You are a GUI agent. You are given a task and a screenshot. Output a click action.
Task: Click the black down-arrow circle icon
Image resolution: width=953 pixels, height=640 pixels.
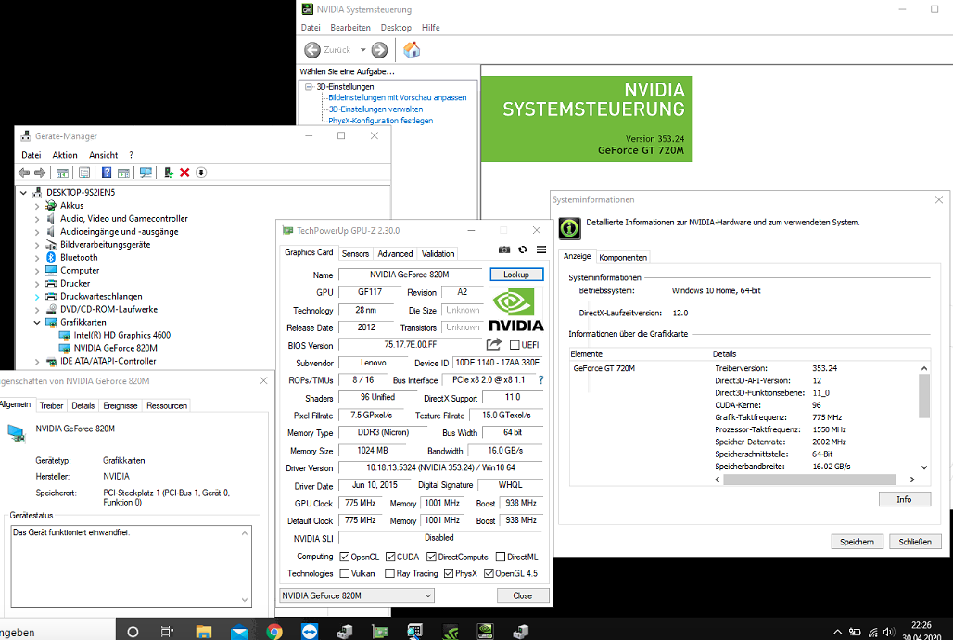(201, 173)
